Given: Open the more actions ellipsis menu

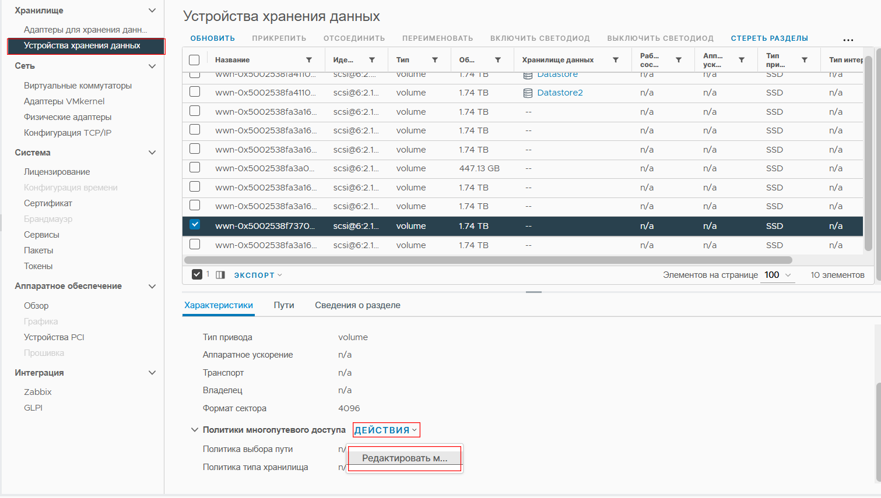Looking at the screenshot, I should pos(848,40).
